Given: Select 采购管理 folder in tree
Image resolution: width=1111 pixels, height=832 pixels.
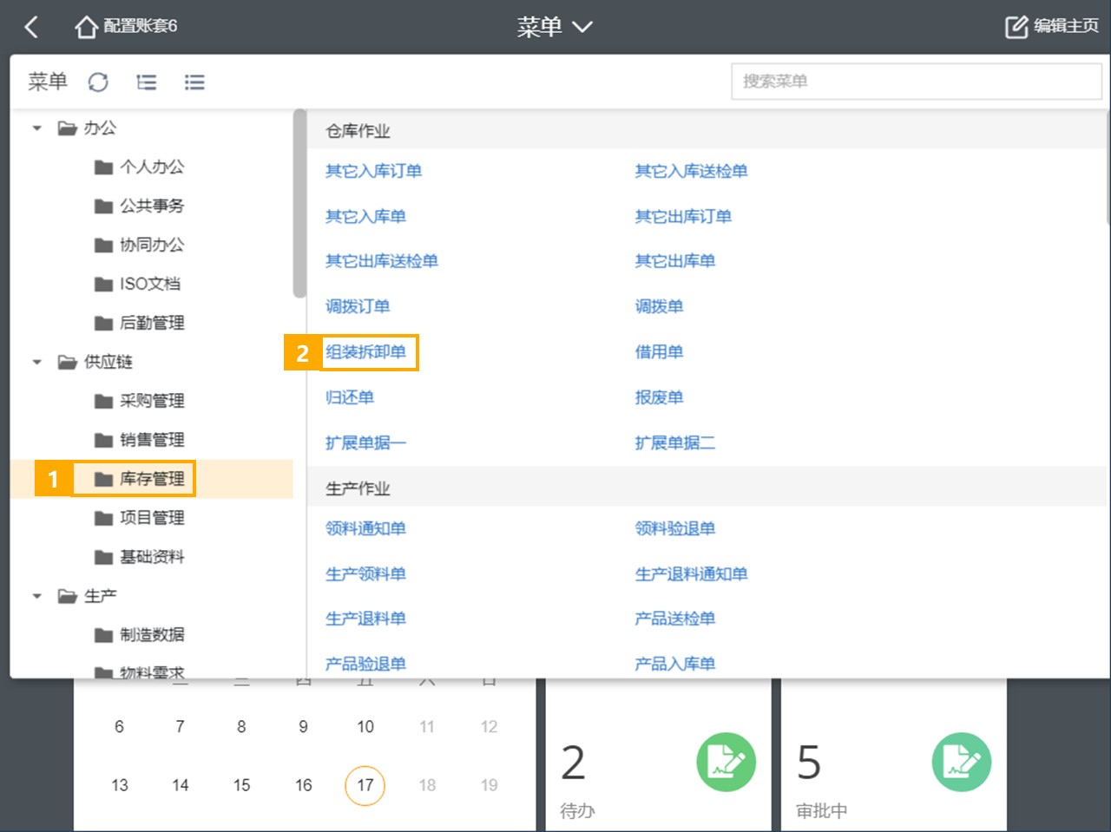Looking at the screenshot, I should [139, 401].
